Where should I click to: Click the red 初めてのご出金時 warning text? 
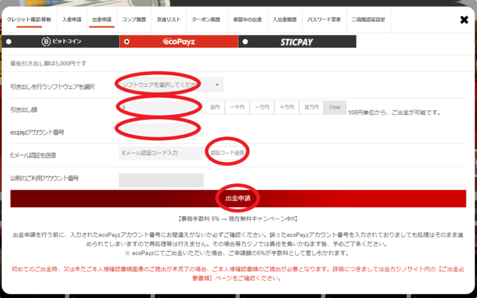(x=238, y=274)
